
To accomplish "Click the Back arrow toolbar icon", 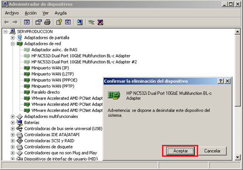I will [x=6, y=22].
